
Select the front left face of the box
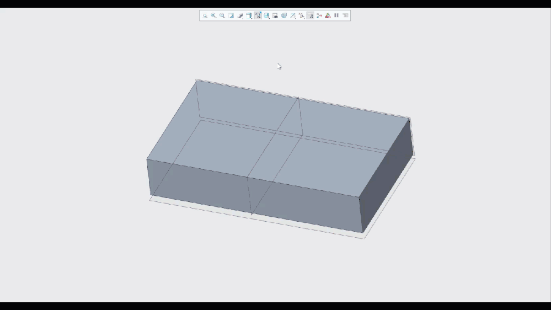255,195
